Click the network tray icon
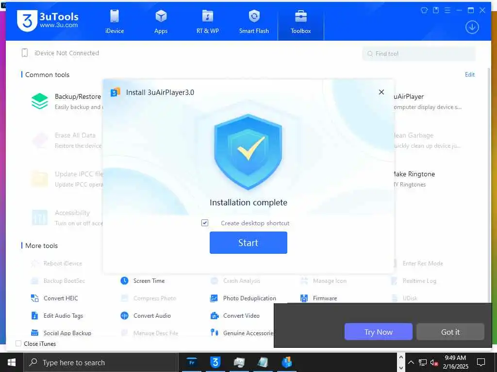The width and height of the screenshot is (497, 372). coord(423,362)
